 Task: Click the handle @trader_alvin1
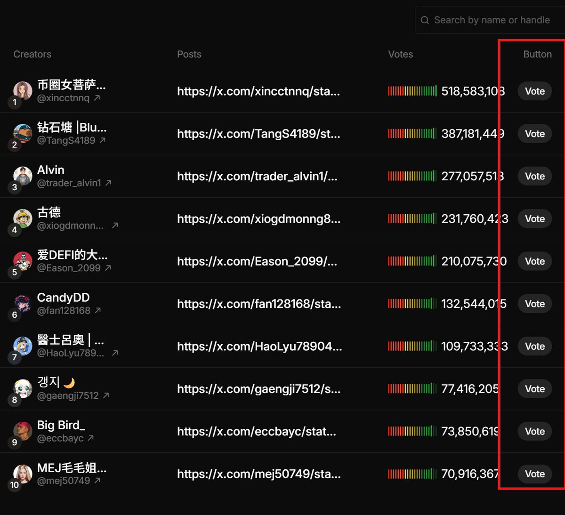pyautogui.click(x=69, y=183)
